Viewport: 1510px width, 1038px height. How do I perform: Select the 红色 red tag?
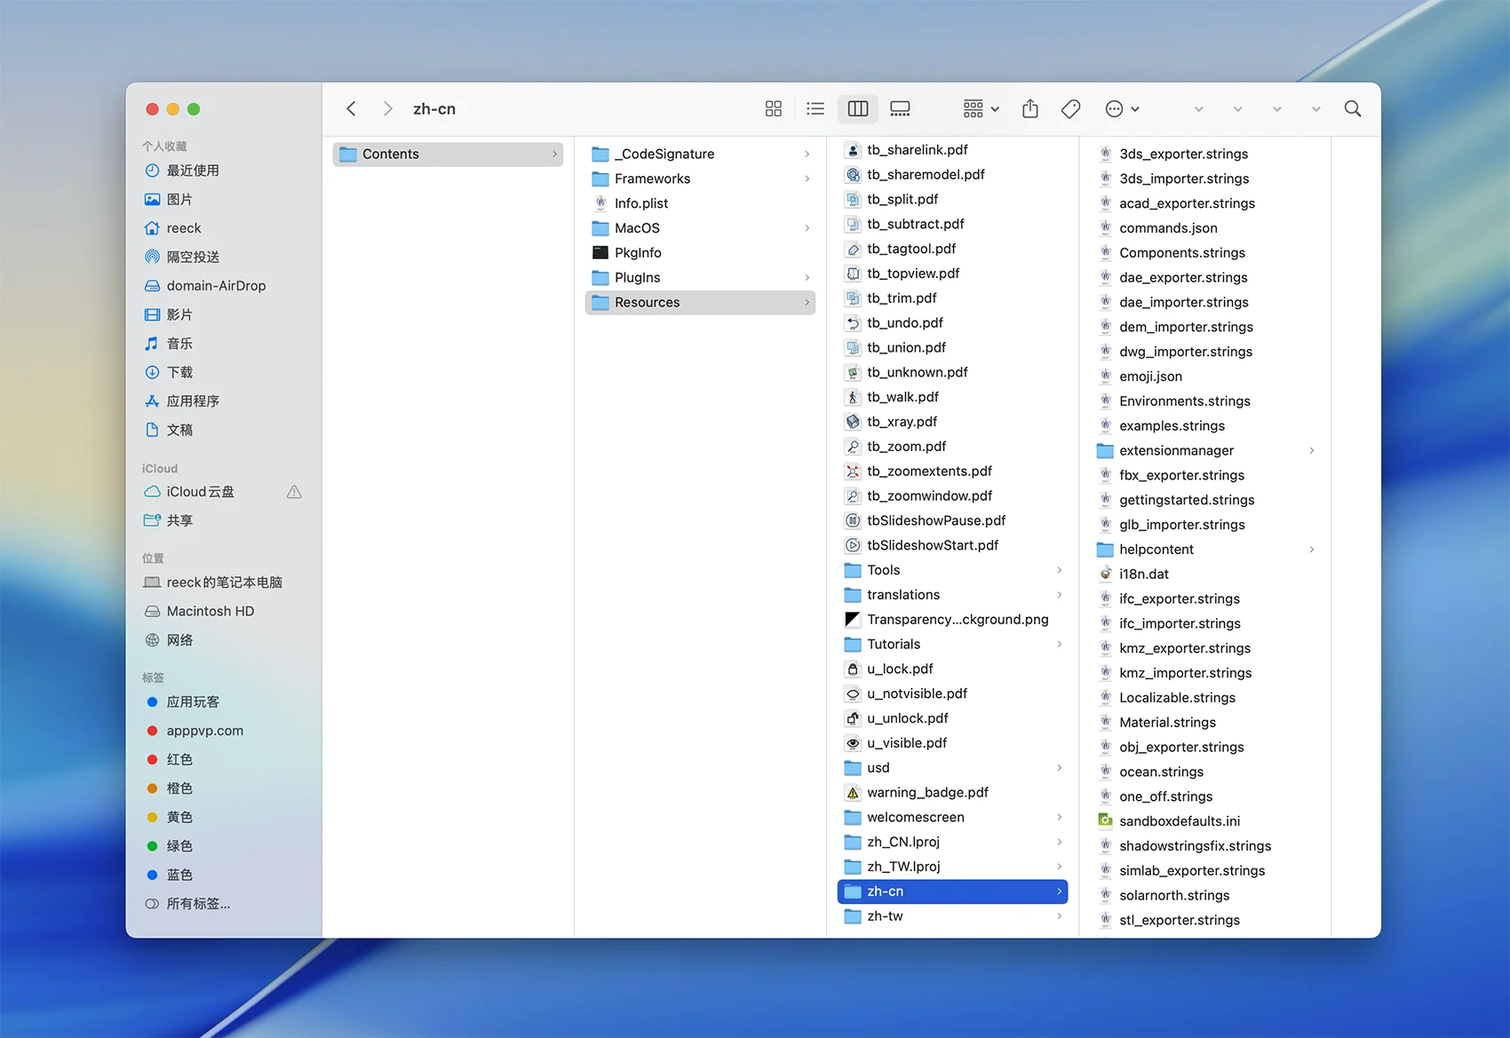pos(179,759)
